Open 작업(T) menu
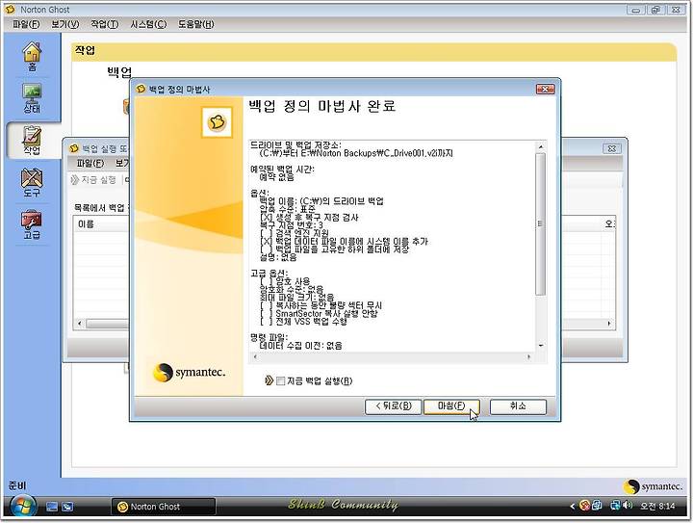The width and height of the screenshot is (693, 523). (x=104, y=24)
